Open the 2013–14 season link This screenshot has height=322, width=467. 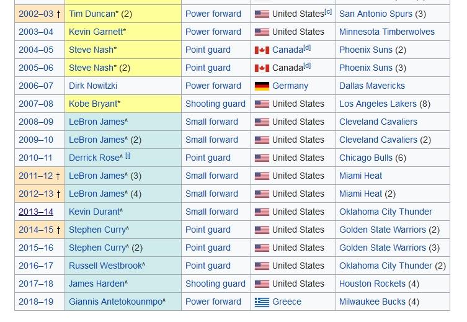tap(36, 212)
